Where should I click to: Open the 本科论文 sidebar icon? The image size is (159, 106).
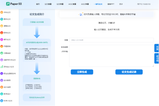coord(2,12)
